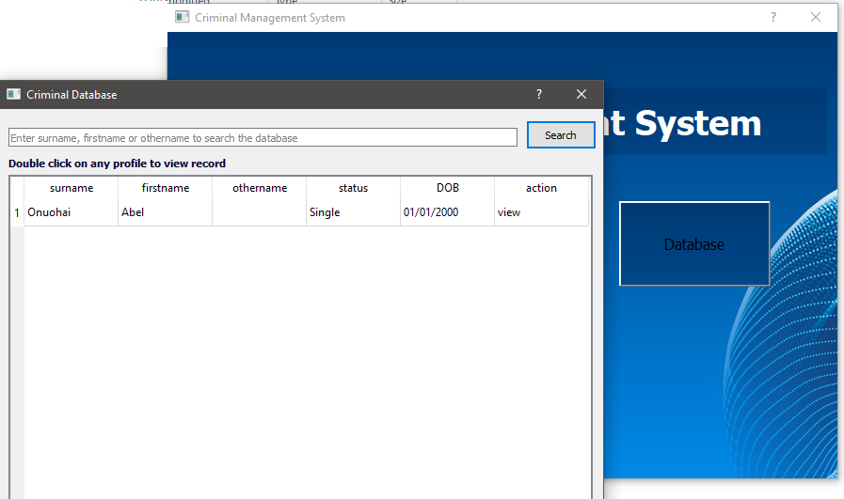Click the Criminal Management System window icon

pos(183,17)
